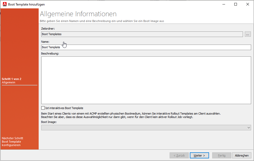Open the Boot Image dropdown

[x=146, y=128]
